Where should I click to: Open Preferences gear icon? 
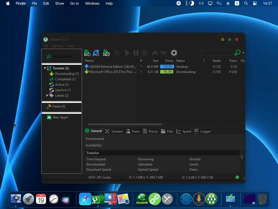tap(174, 53)
